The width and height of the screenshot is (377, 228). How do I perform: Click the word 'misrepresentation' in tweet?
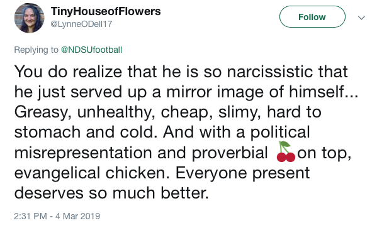(83, 153)
